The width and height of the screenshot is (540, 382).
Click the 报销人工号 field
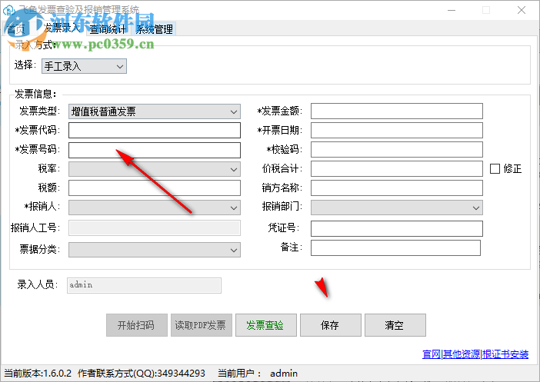[x=155, y=228]
